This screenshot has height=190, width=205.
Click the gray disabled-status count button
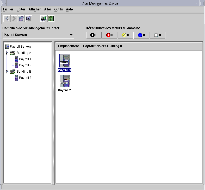pos(157,35)
